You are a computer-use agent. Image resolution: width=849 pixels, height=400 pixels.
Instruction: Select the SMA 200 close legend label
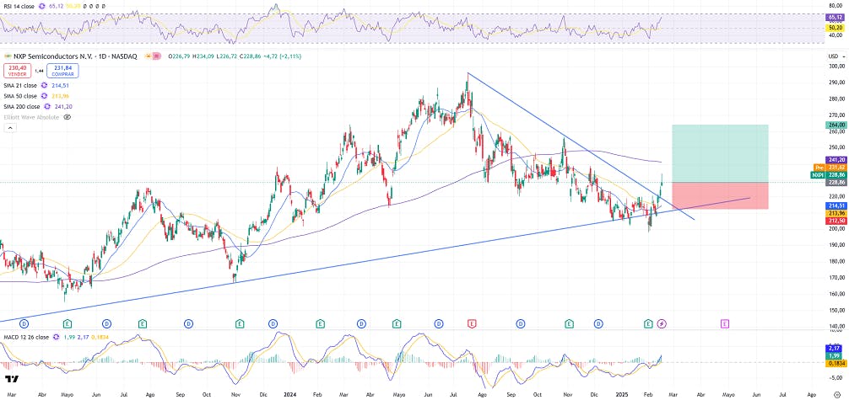[22, 106]
